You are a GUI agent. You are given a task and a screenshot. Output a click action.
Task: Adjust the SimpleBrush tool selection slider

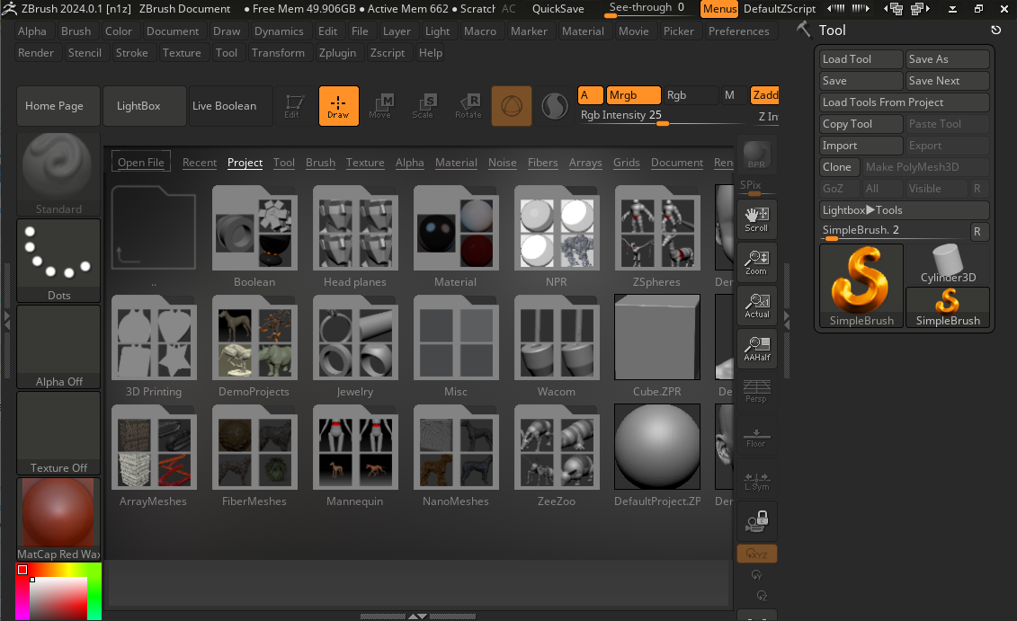point(893,232)
